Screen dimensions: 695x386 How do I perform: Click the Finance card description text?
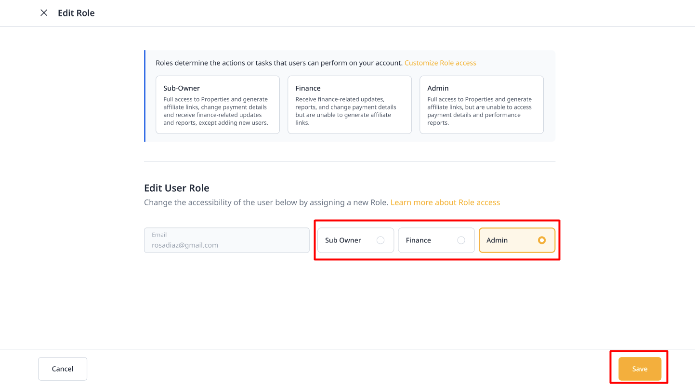[345, 111]
